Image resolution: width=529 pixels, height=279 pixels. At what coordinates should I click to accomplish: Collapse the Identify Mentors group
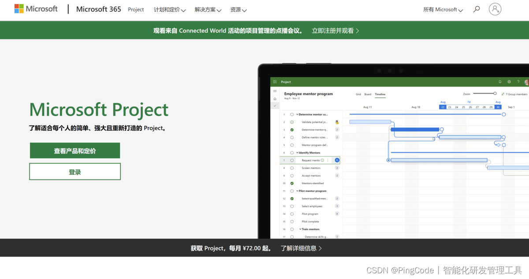pyautogui.click(x=297, y=153)
